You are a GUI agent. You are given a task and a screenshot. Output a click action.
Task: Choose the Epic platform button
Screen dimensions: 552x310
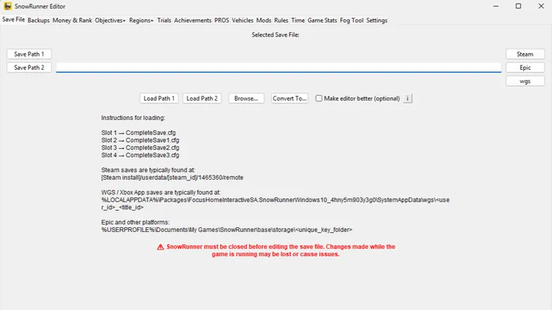coord(525,68)
